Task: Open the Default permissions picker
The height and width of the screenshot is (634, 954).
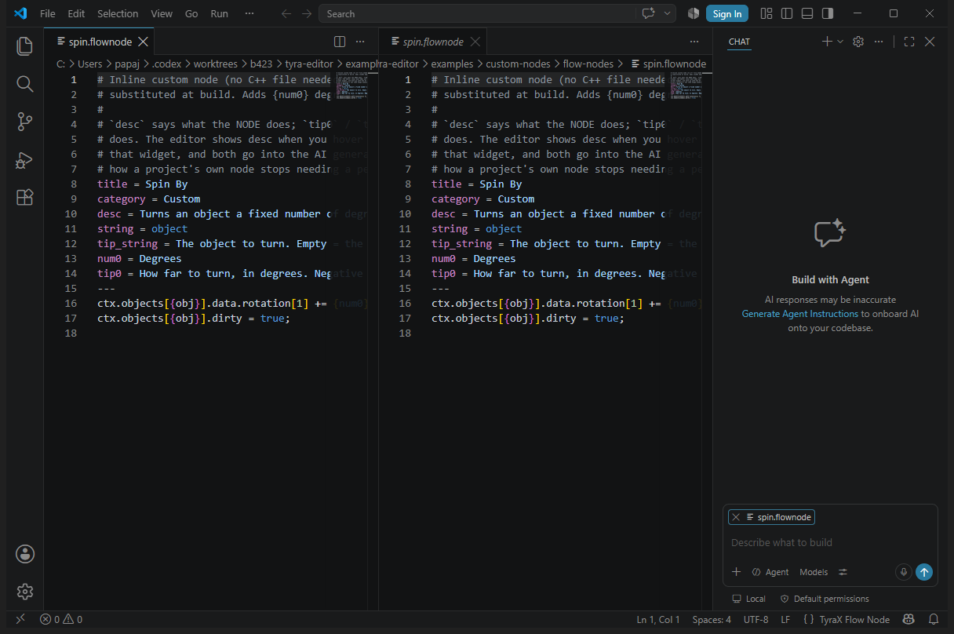Action: pos(825,599)
